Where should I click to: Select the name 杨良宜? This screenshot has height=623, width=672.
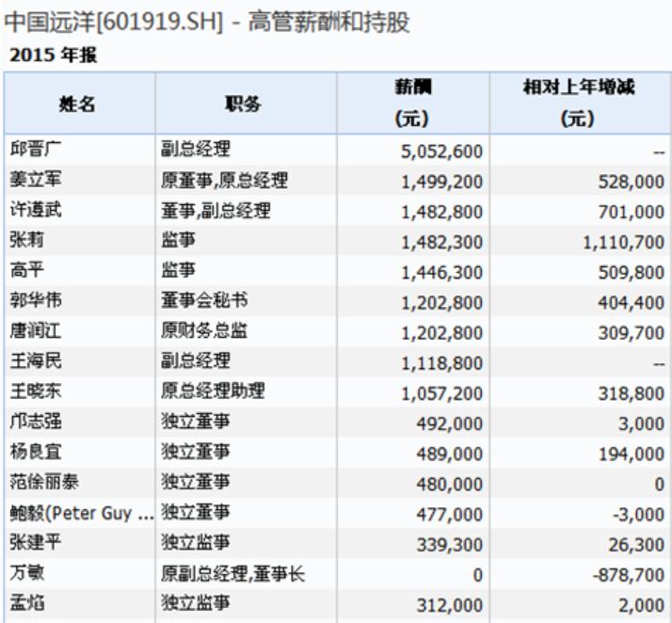pos(36,451)
